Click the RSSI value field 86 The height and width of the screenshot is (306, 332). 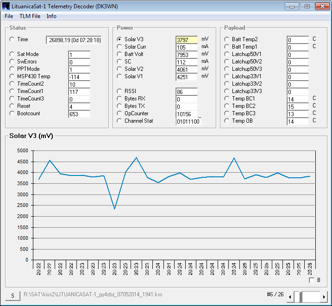point(187,92)
